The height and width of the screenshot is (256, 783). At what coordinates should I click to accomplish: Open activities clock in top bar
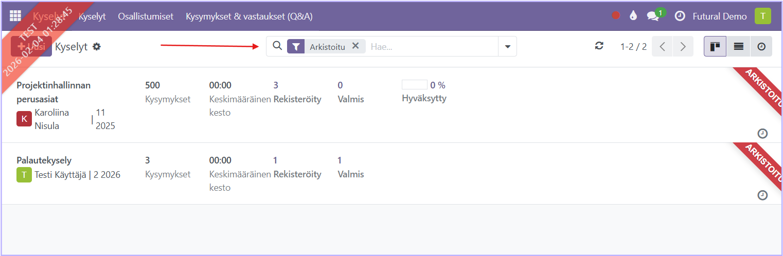[680, 16]
